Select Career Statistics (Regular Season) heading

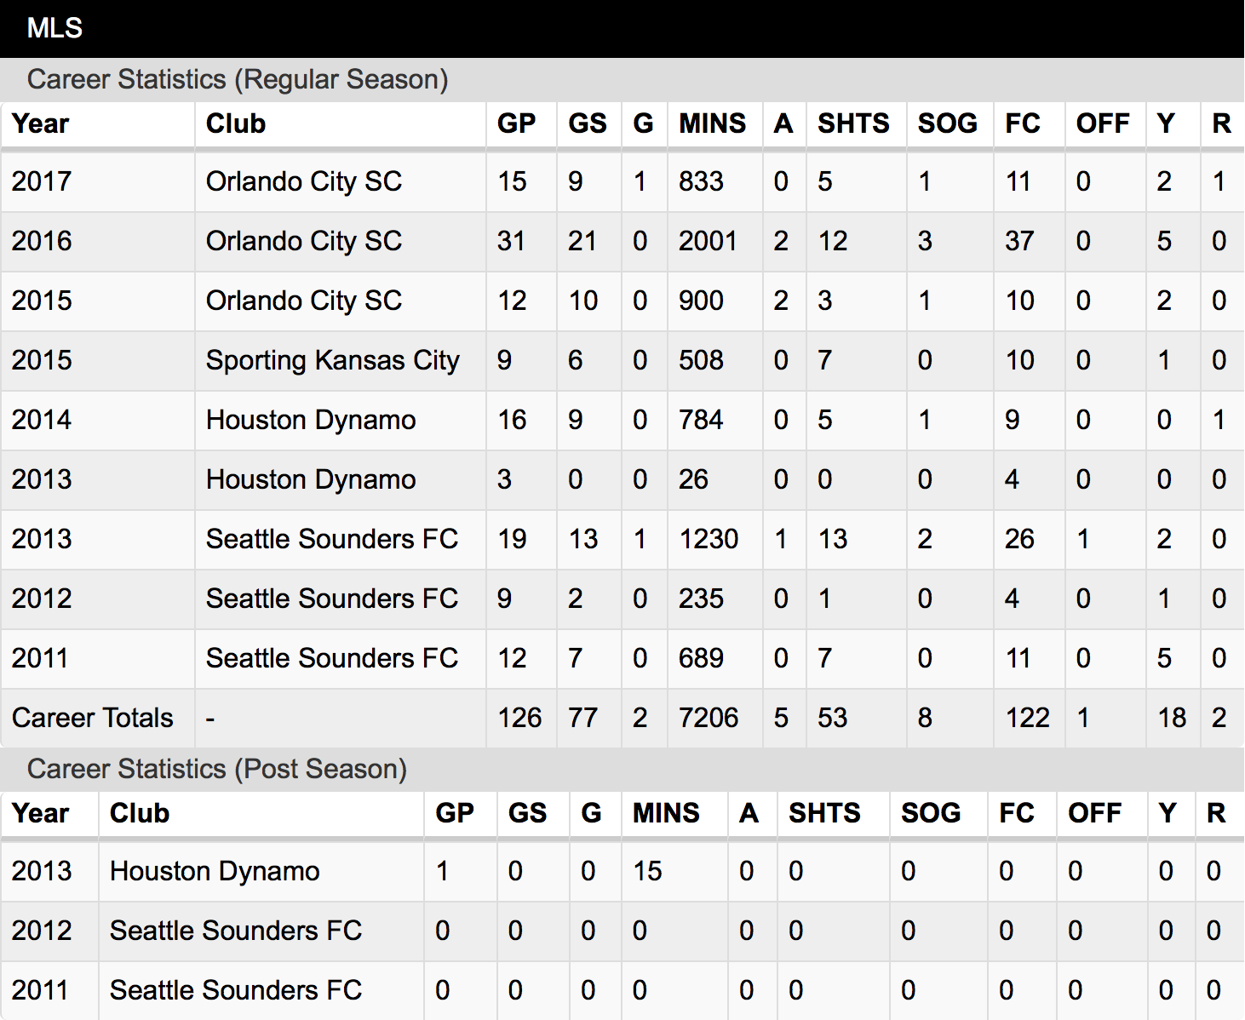[x=238, y=79]
